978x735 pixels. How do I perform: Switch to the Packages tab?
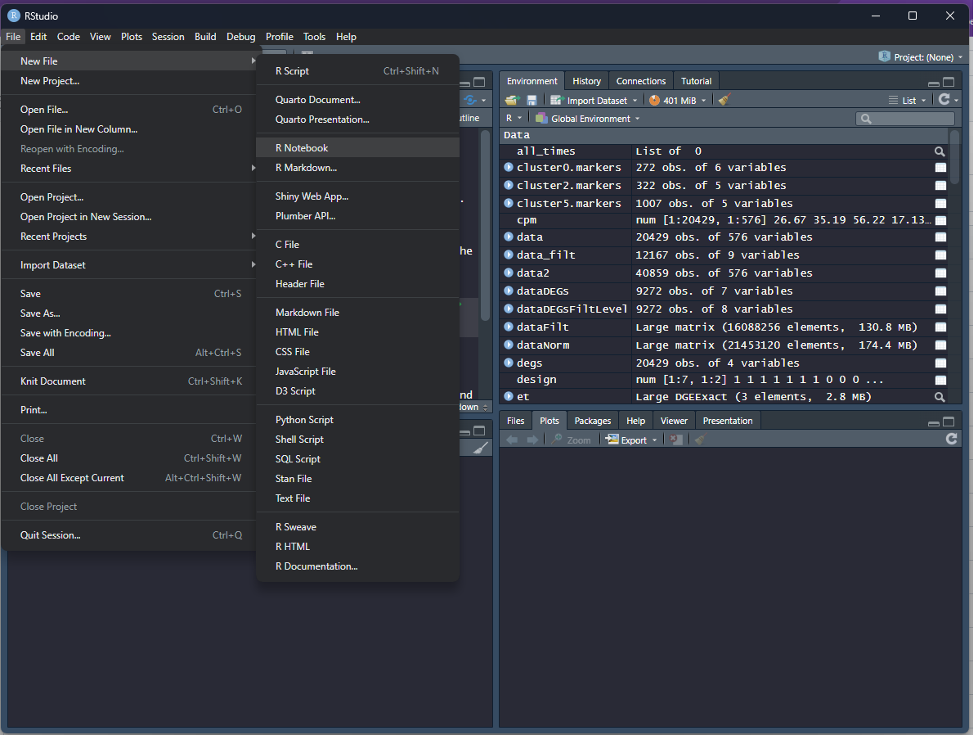tap(592, 420)
